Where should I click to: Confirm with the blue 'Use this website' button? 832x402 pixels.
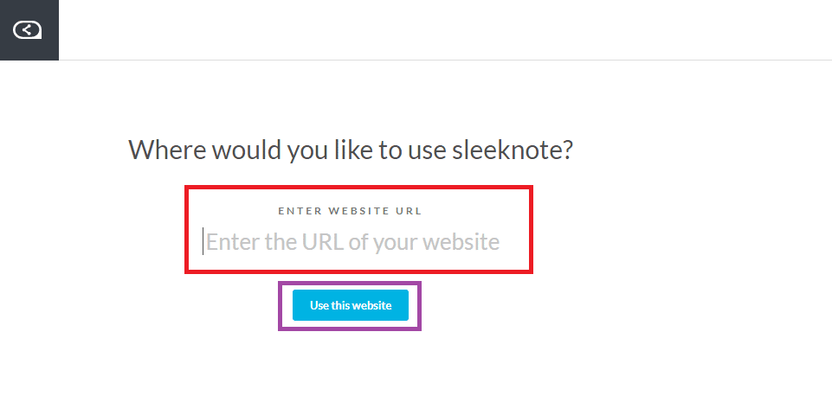click(351, 305)
